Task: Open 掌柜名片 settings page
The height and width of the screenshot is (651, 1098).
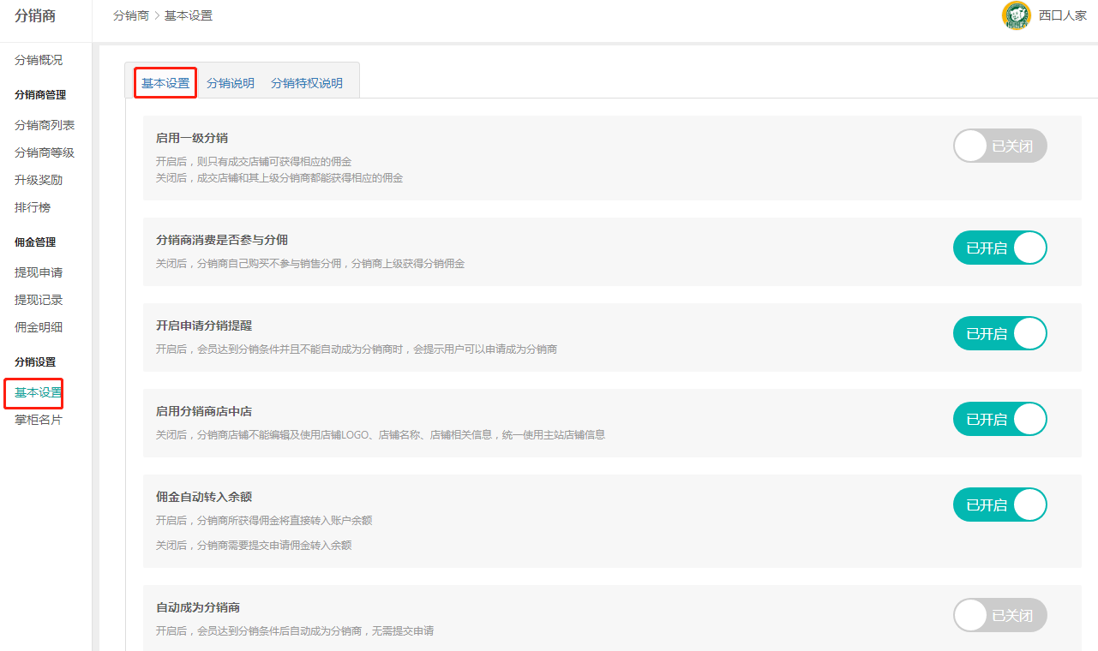Action: tap(39, 420)
